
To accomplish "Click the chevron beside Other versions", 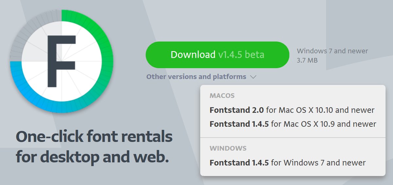I will [x=253, y=77].
